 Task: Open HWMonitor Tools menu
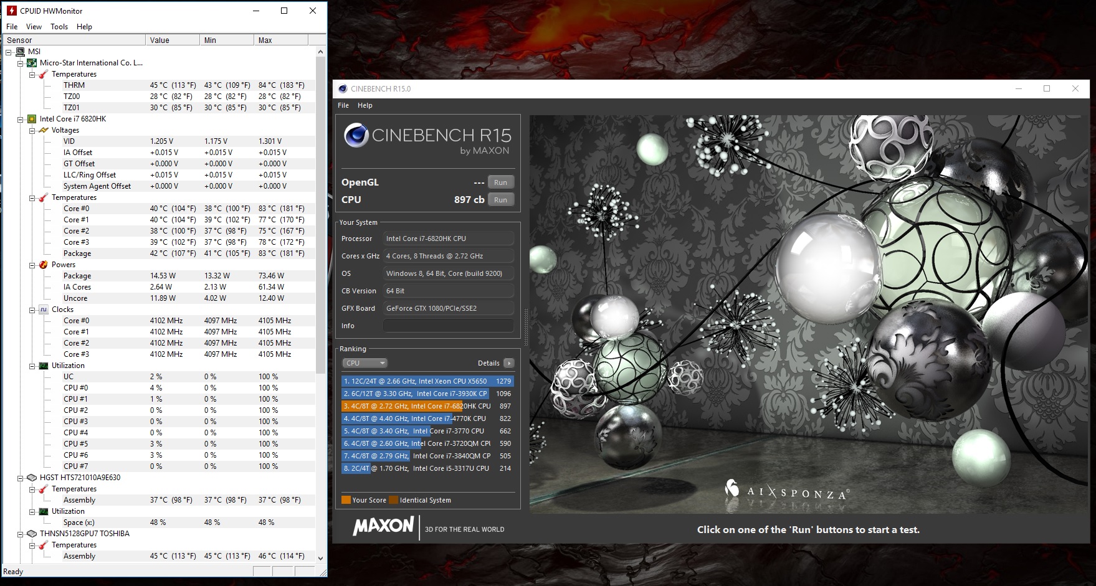coord(59,27)
